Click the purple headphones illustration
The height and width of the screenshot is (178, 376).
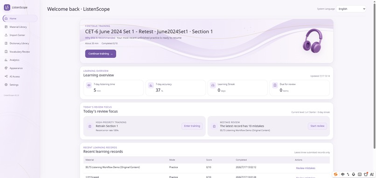tap(312, 41)
